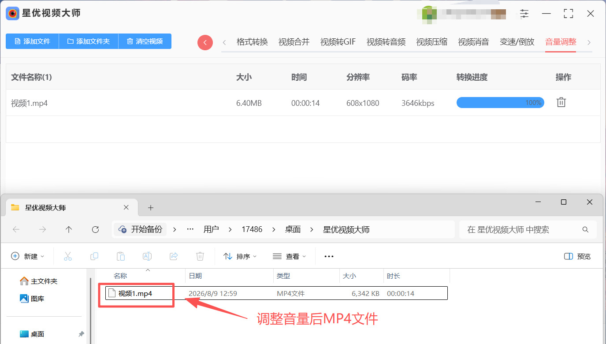Viewport: 606px width, 344px height.
Task: Click the 视频1.mp4 file icon in Explorer
Action: coord(112,293)
